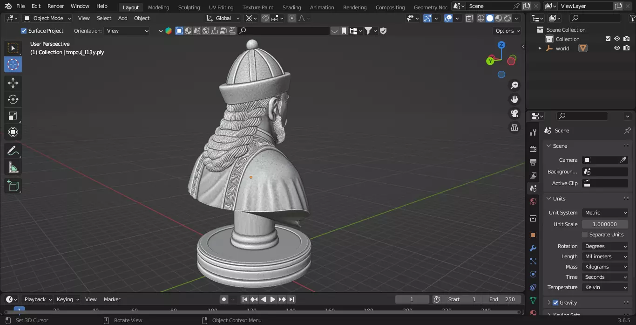Open the Tool properties tab
Viewport: 636px width, 325px height.
533,133
